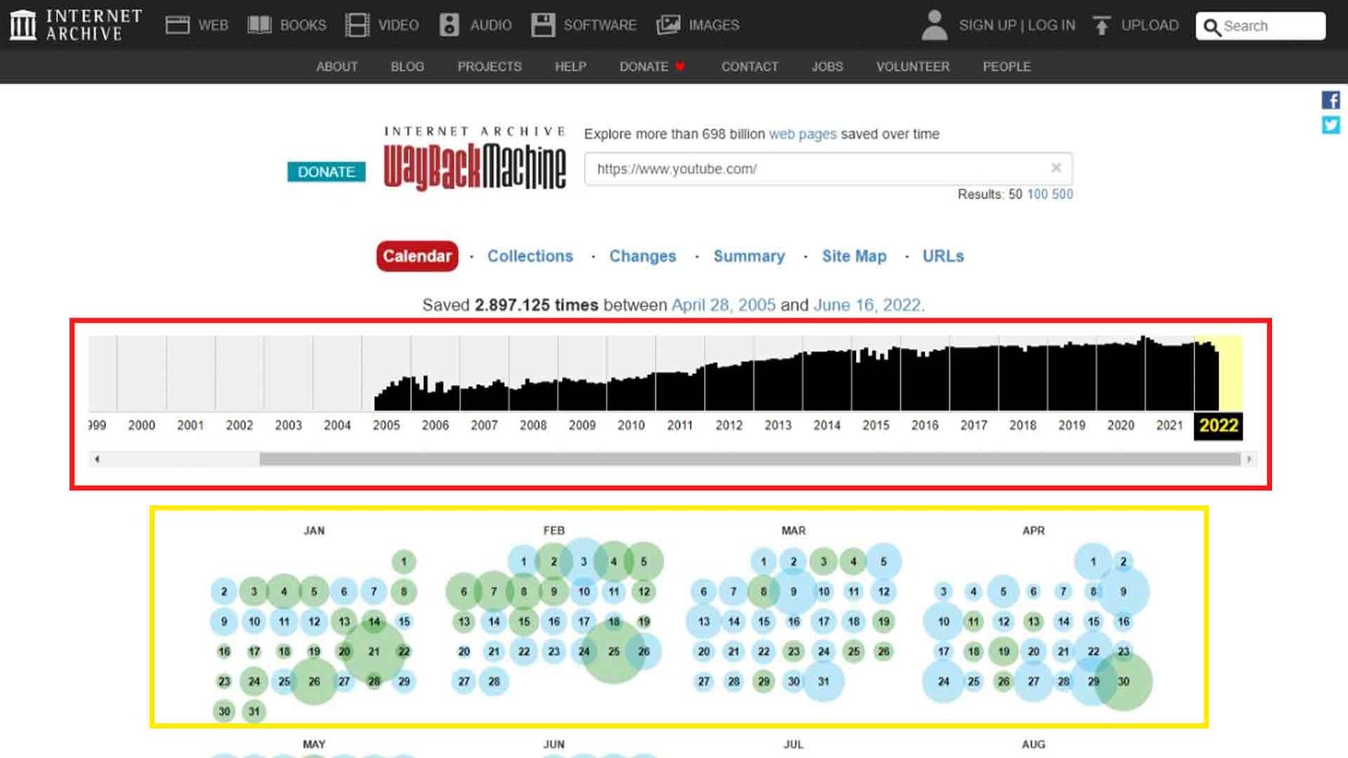Viewport: 1348px width, 758px height.
Task: Open the Audio section icon
Action: tap(449, 25)
